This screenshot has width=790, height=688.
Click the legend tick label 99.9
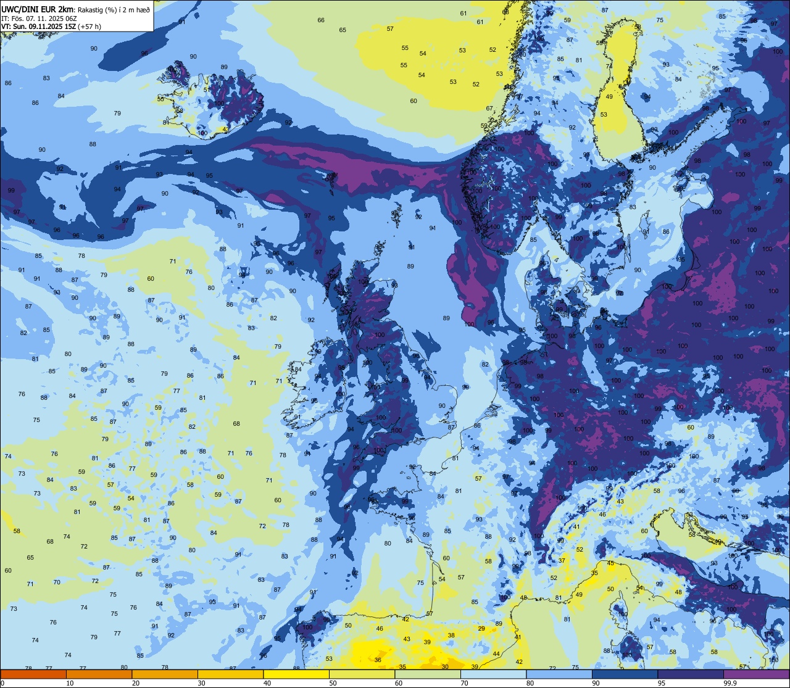(730, 683)
